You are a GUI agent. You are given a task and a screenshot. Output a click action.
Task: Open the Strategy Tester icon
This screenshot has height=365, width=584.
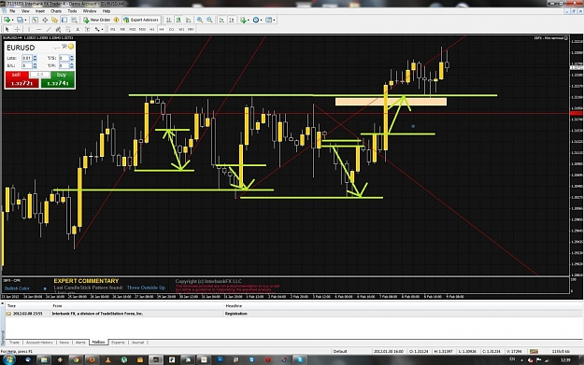click(x=74, y=20)
